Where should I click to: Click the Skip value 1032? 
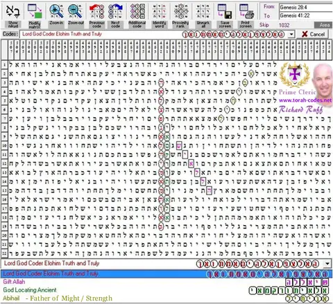[284, 25]
